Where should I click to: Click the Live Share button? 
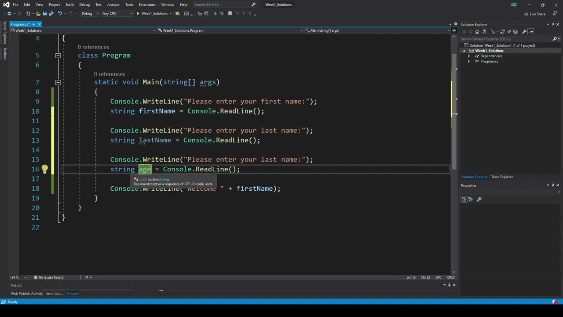[x=534, y=14]
